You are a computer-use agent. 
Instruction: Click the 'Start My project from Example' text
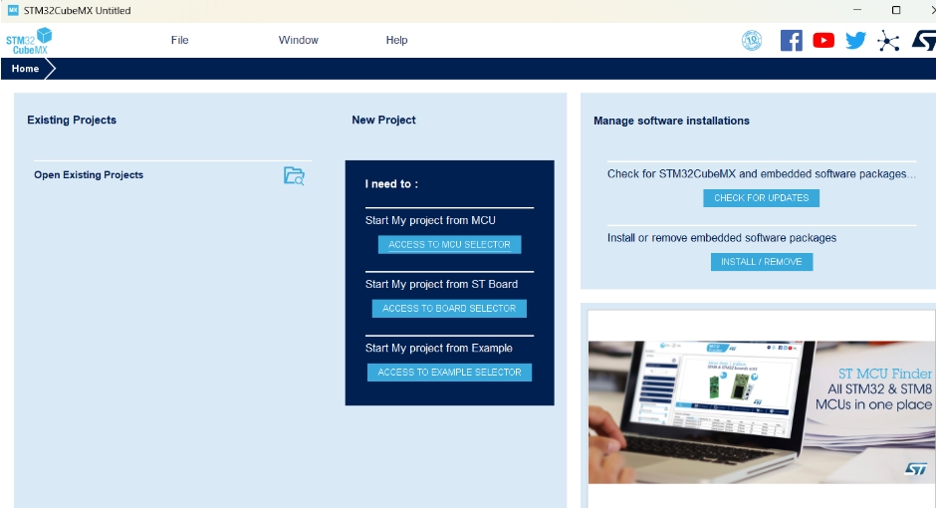click(x=439, y=348)
